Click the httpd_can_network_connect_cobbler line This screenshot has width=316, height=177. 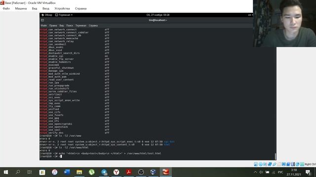click(x=75, y=32)
